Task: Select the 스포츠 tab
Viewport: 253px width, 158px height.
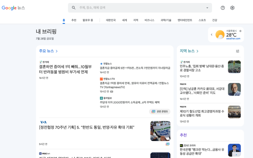Action: [202, 20]
